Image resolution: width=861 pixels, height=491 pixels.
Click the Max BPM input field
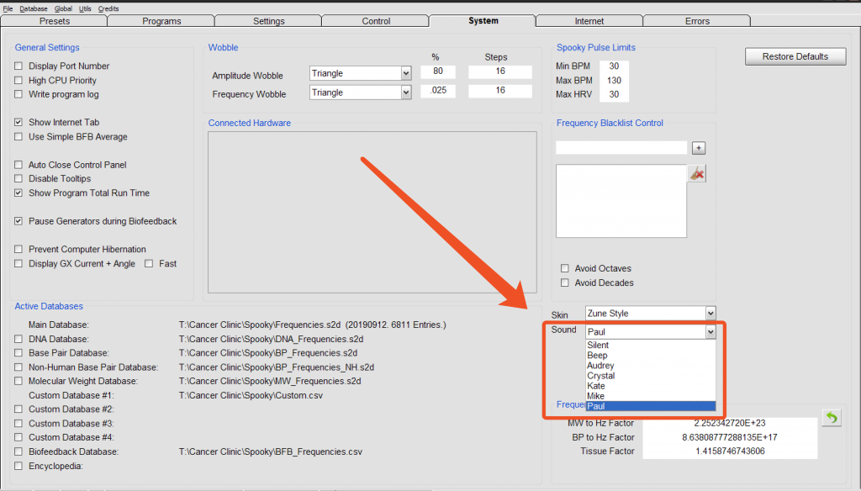(615, 81)
